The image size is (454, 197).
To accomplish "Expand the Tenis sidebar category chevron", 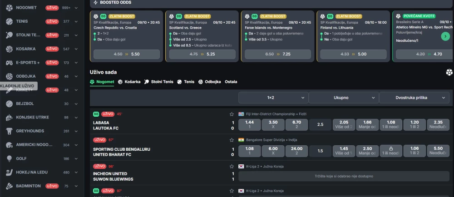I will (77, 21).
